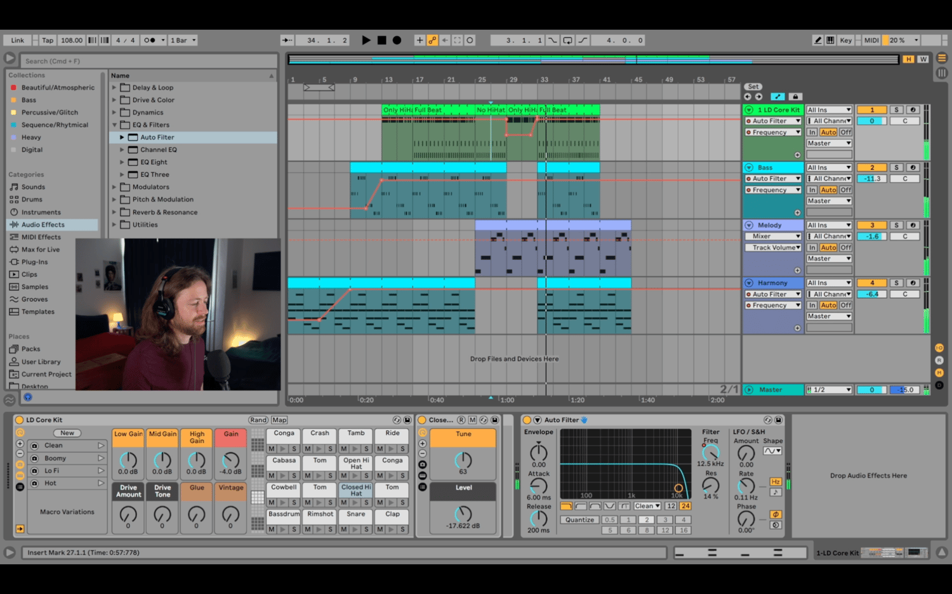The width and height of the screenshot is (952, 594).
Task: Click the Arrangement Record button
Action: coord(397,40)
